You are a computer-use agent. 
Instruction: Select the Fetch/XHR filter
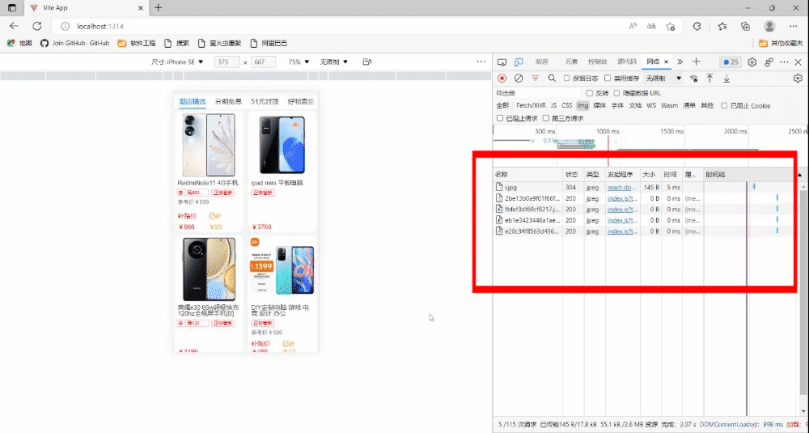(531, 106)
